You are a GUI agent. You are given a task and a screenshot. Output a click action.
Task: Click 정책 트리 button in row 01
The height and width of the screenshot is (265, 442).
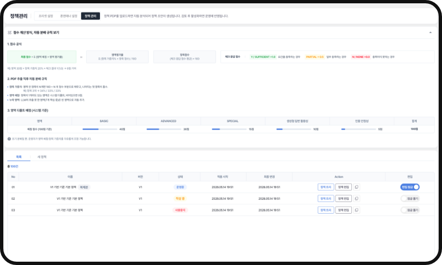click(326, 187)
